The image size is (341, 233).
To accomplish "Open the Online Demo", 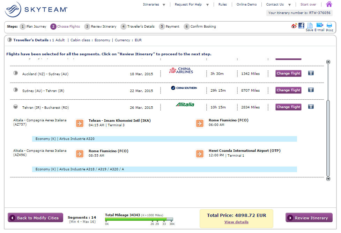I will pos(247,4).
